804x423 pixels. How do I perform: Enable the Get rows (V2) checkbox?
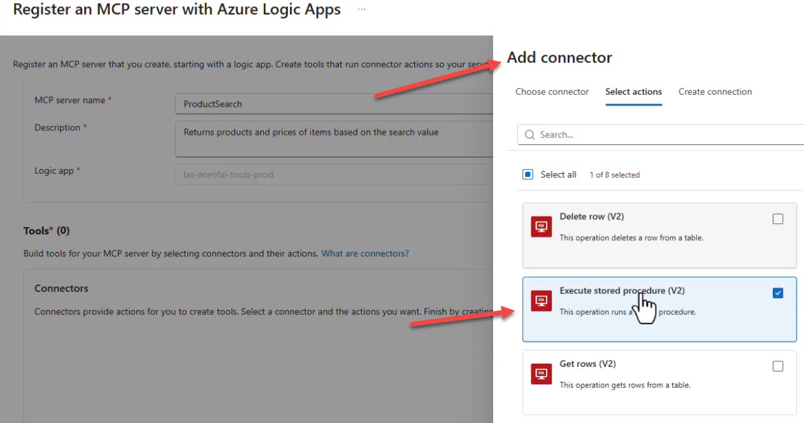coord(777,366)
